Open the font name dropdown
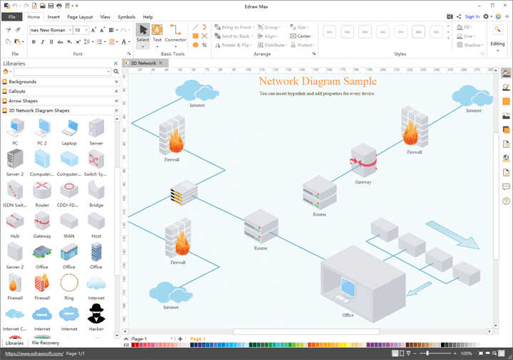Viewport: 513px width, 360px height. point(70,30)
